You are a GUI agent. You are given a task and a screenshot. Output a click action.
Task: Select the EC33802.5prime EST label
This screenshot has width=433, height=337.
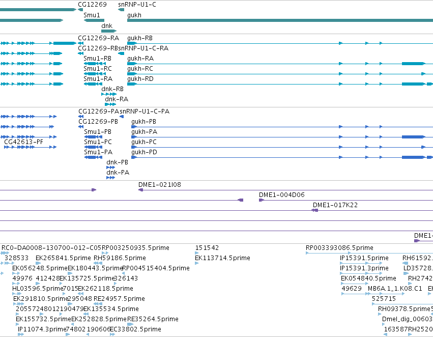point(135,330)
